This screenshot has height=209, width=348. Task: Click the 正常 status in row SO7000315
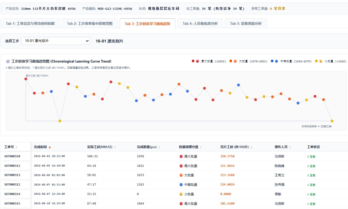(x=311, y=204)
